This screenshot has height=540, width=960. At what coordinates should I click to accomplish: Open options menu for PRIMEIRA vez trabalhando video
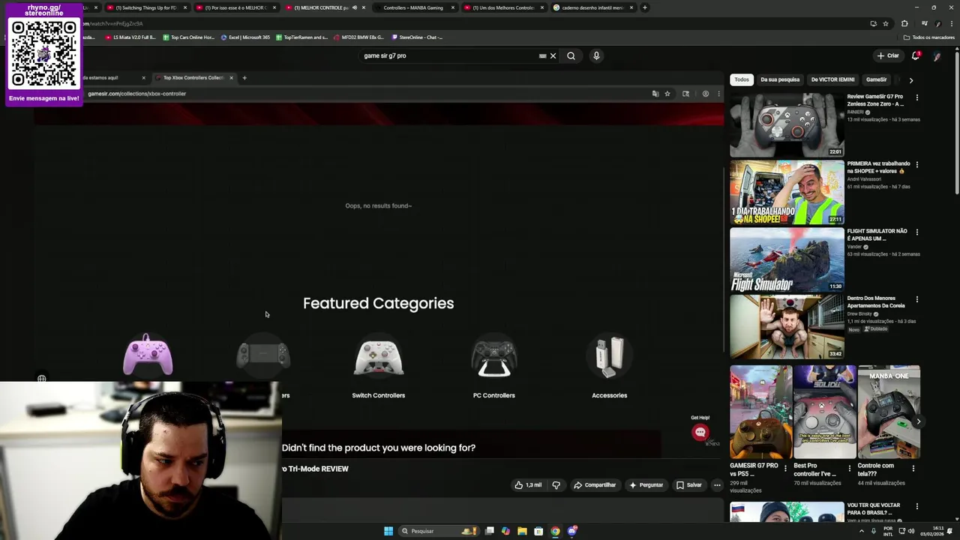916,164
